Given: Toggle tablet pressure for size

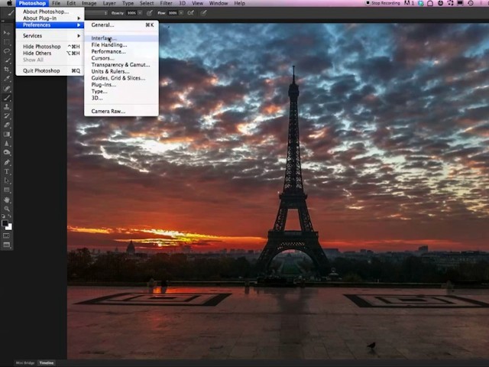Looking at the screenshot, I should pyautogui.click(x=203, y=13).
